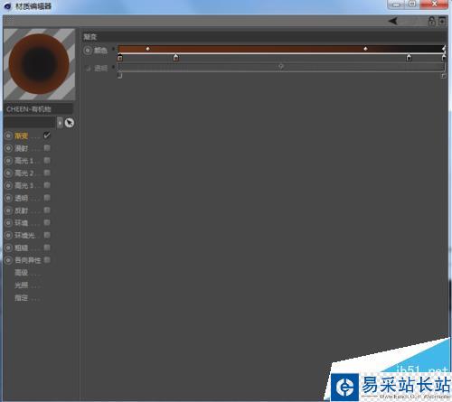Click the round cursor-arrow icon under the material name
This screenshot has height=402, width=452.
click(70, 123)
